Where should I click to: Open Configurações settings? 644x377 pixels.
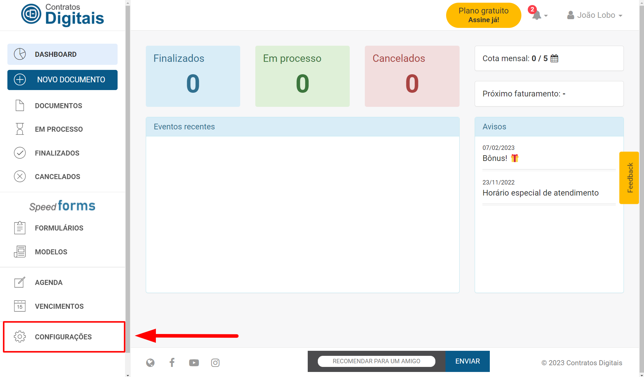pyautogui.click(x=64, y=337)
